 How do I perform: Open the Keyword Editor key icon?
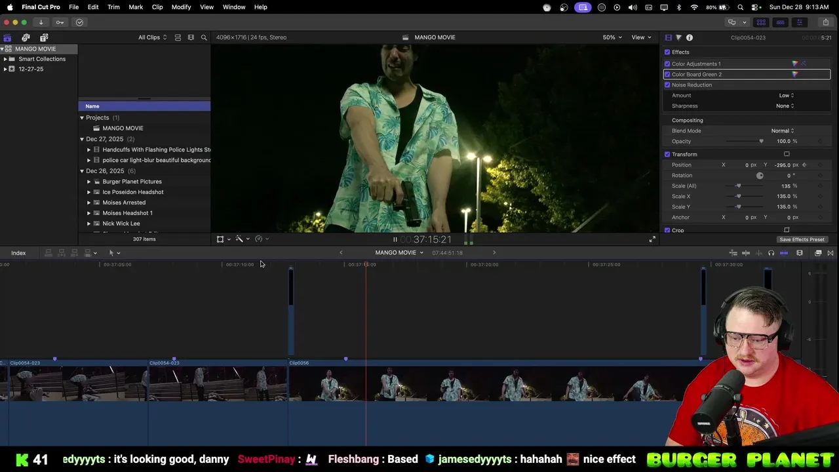point(60,22)
